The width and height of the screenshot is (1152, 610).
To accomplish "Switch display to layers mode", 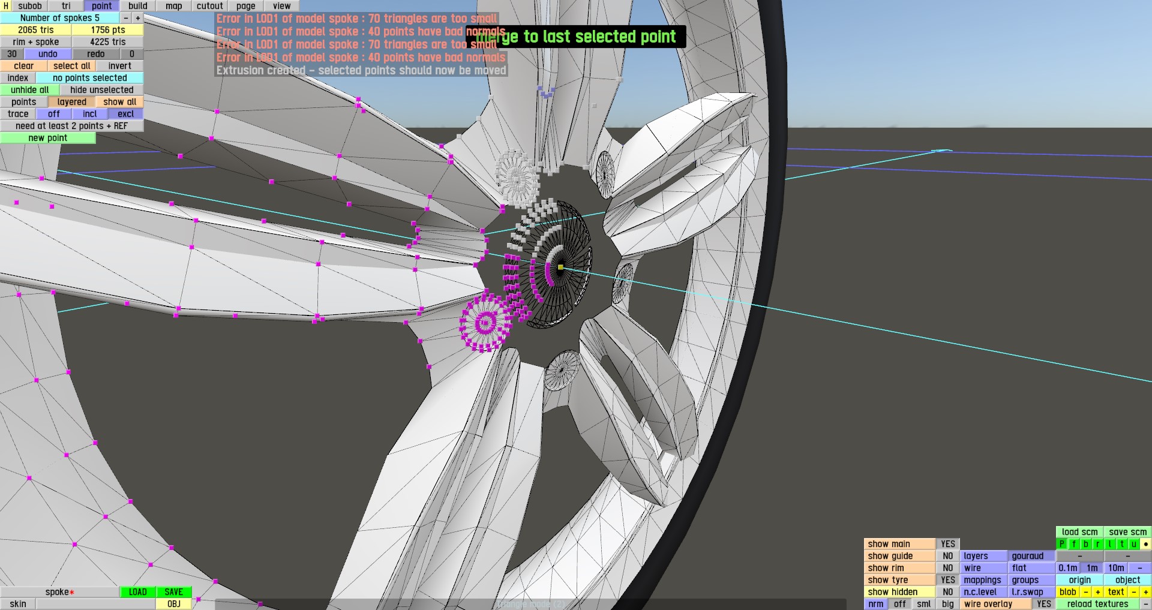I will pyautogui.click(x=984, y=556).
